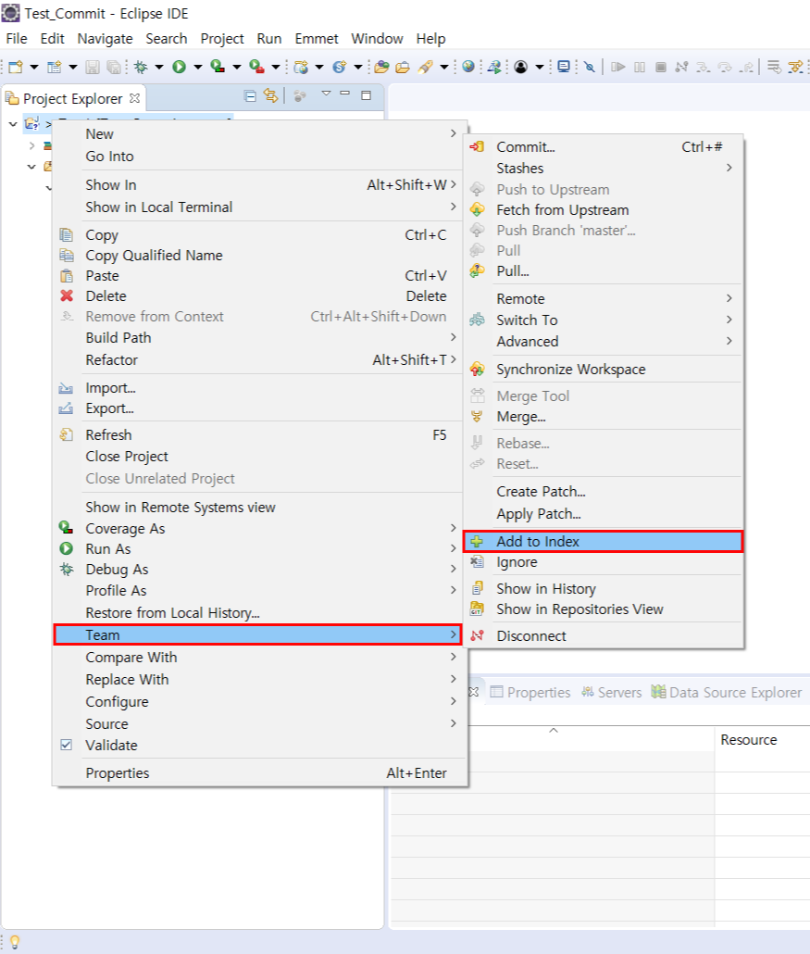Expand the Stashes submenu

pyautogui.click(x=603, y=168)
